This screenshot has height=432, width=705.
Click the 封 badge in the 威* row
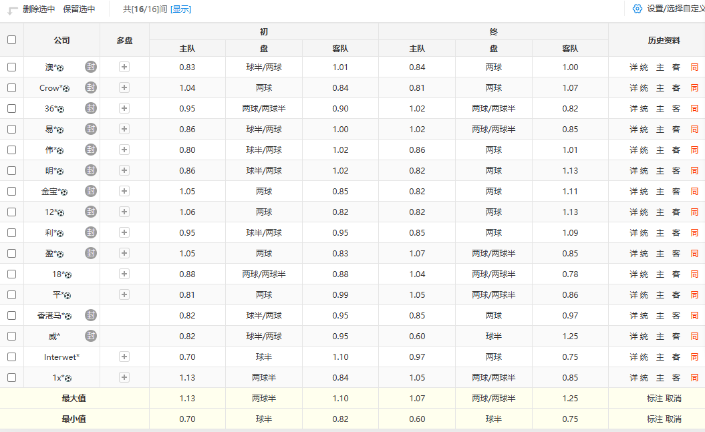91,336
